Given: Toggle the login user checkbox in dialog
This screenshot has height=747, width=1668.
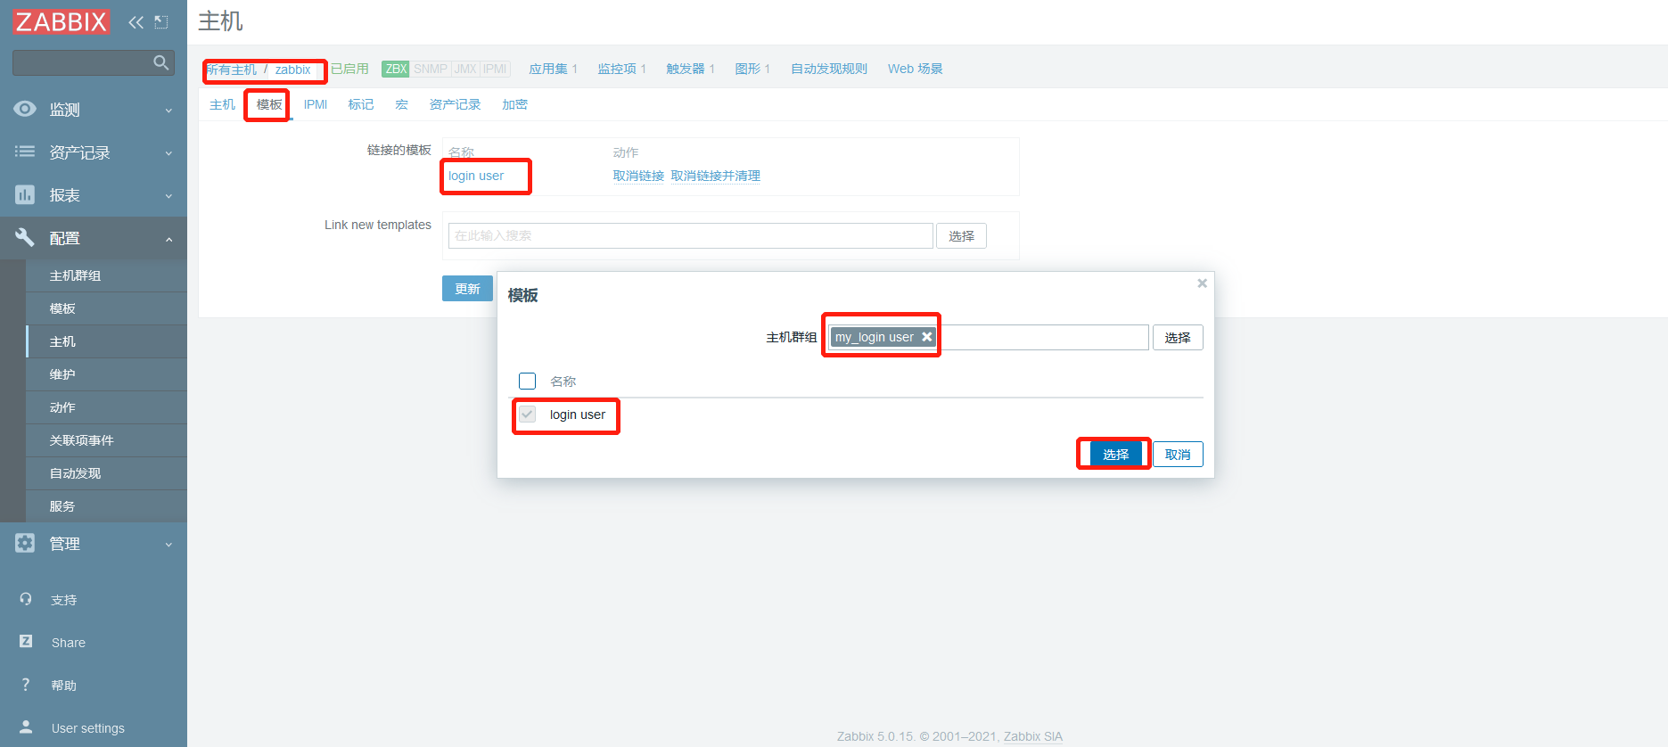Looking at the screenshot, I should pos(528,415).
